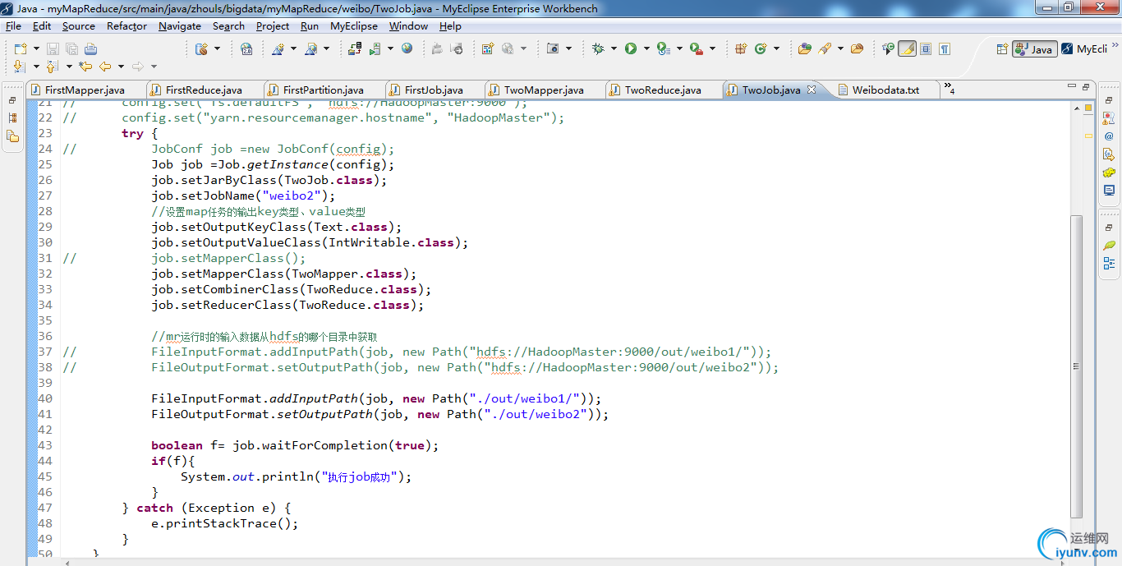Image resolution: width=1122 pixels, height=566 pixels.
Task: Click the vertical editor scrollbar thumb
Action: click(1077, 365)
